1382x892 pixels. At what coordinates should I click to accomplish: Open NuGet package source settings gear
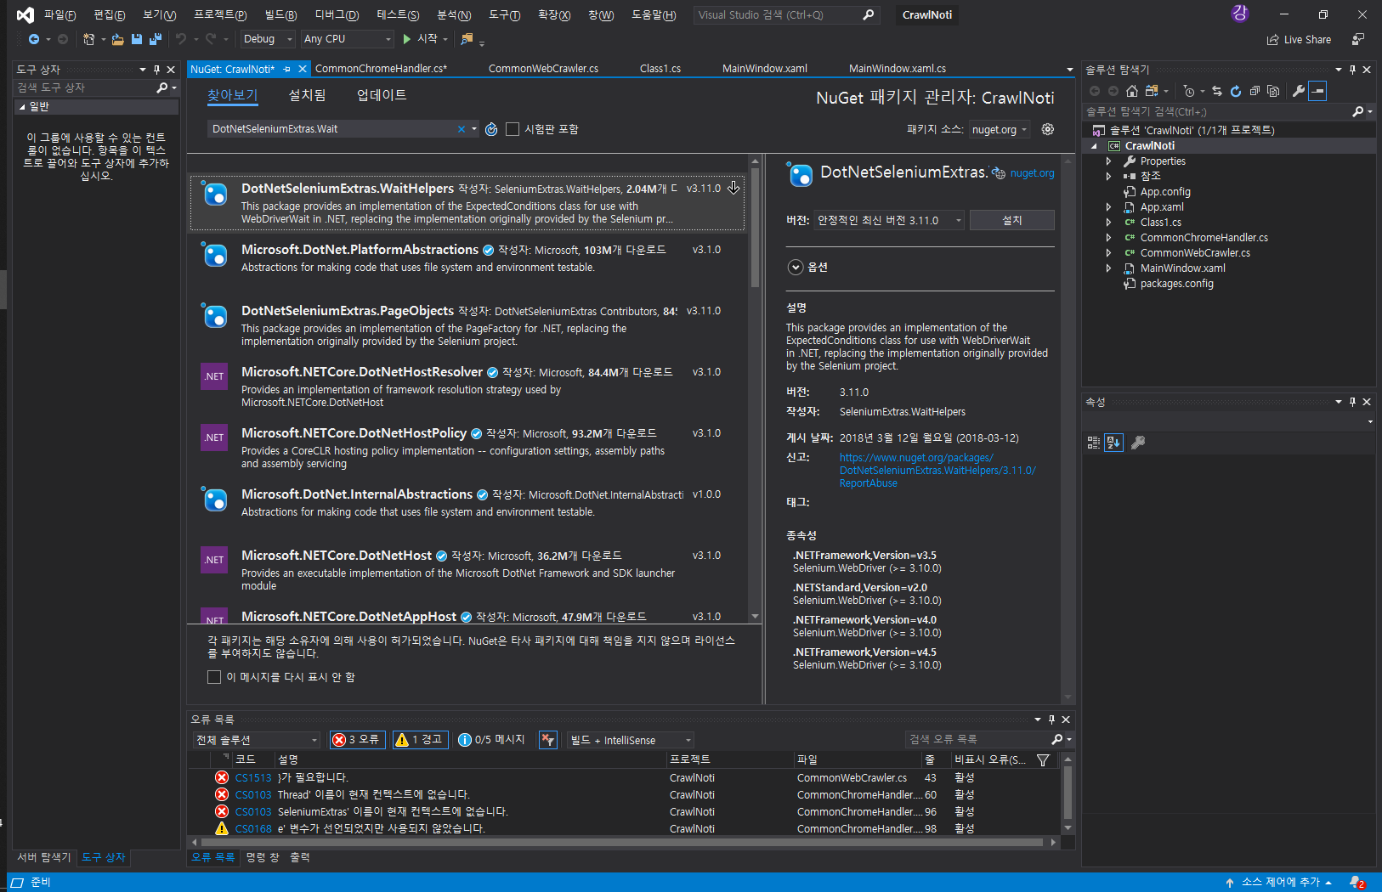pos(1048,129)
